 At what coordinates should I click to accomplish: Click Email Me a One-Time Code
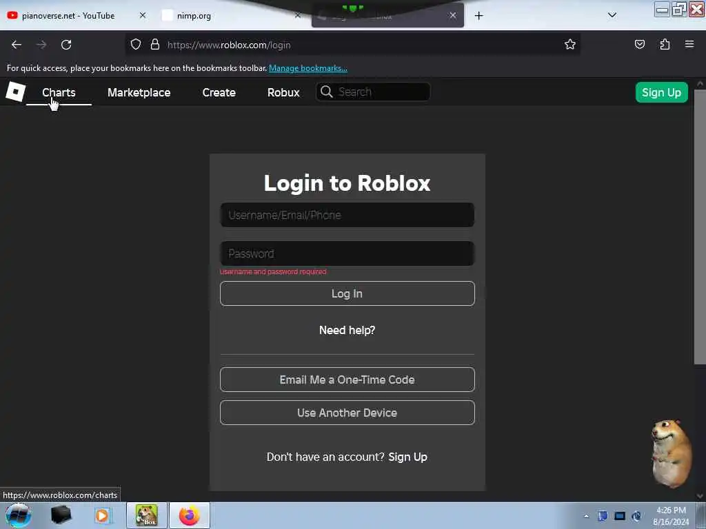tap(347, 380)
